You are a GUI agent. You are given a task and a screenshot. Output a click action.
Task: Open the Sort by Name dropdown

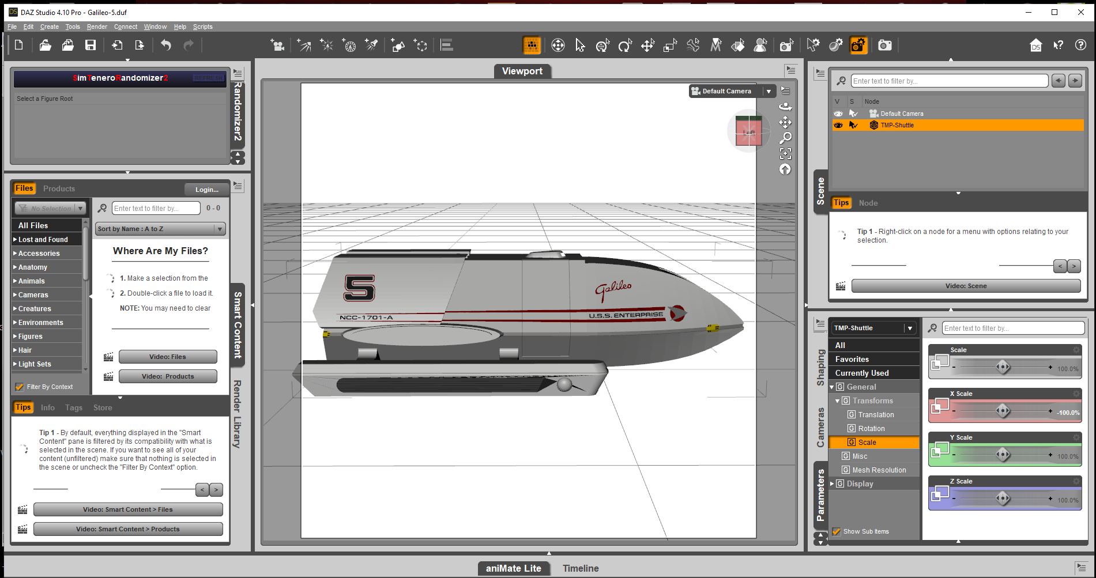coord(160,229)
